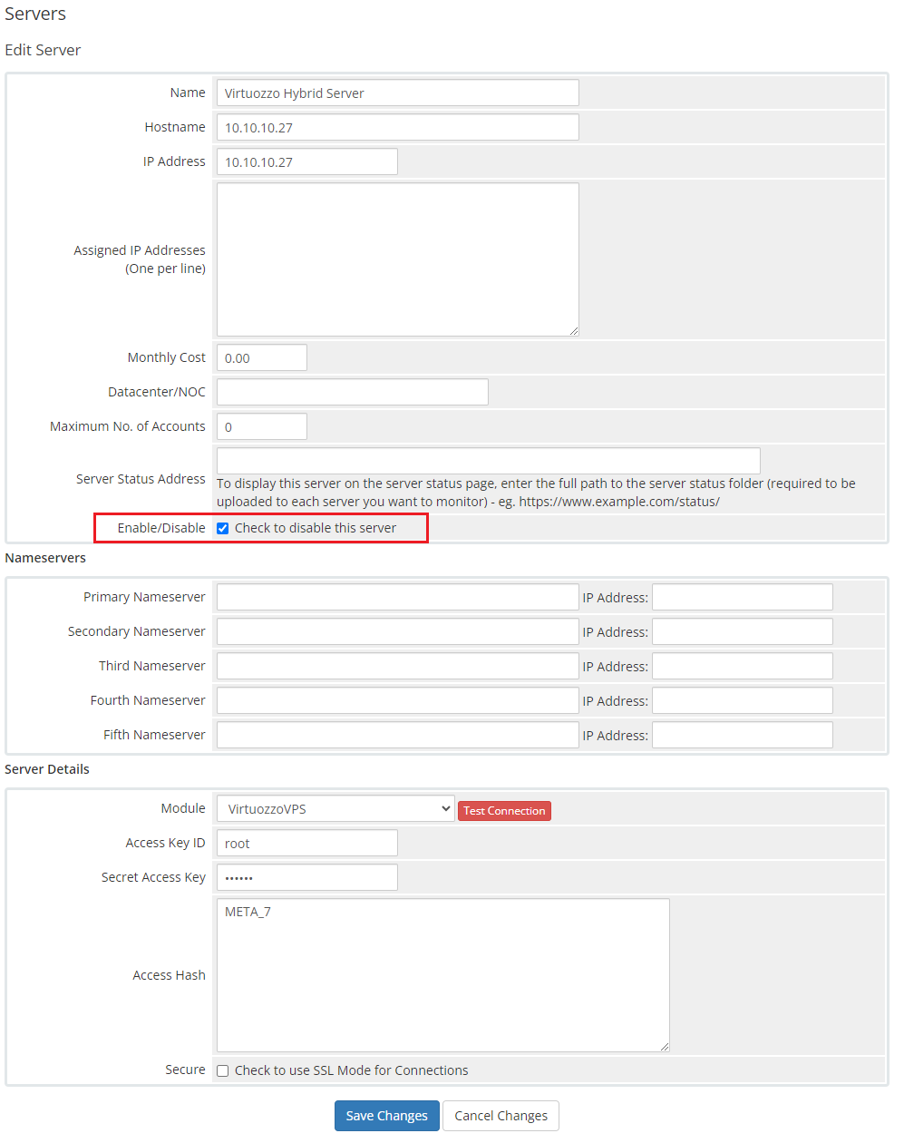Click the Fifth Nameserver IP Address field

(x=742, y=735)
